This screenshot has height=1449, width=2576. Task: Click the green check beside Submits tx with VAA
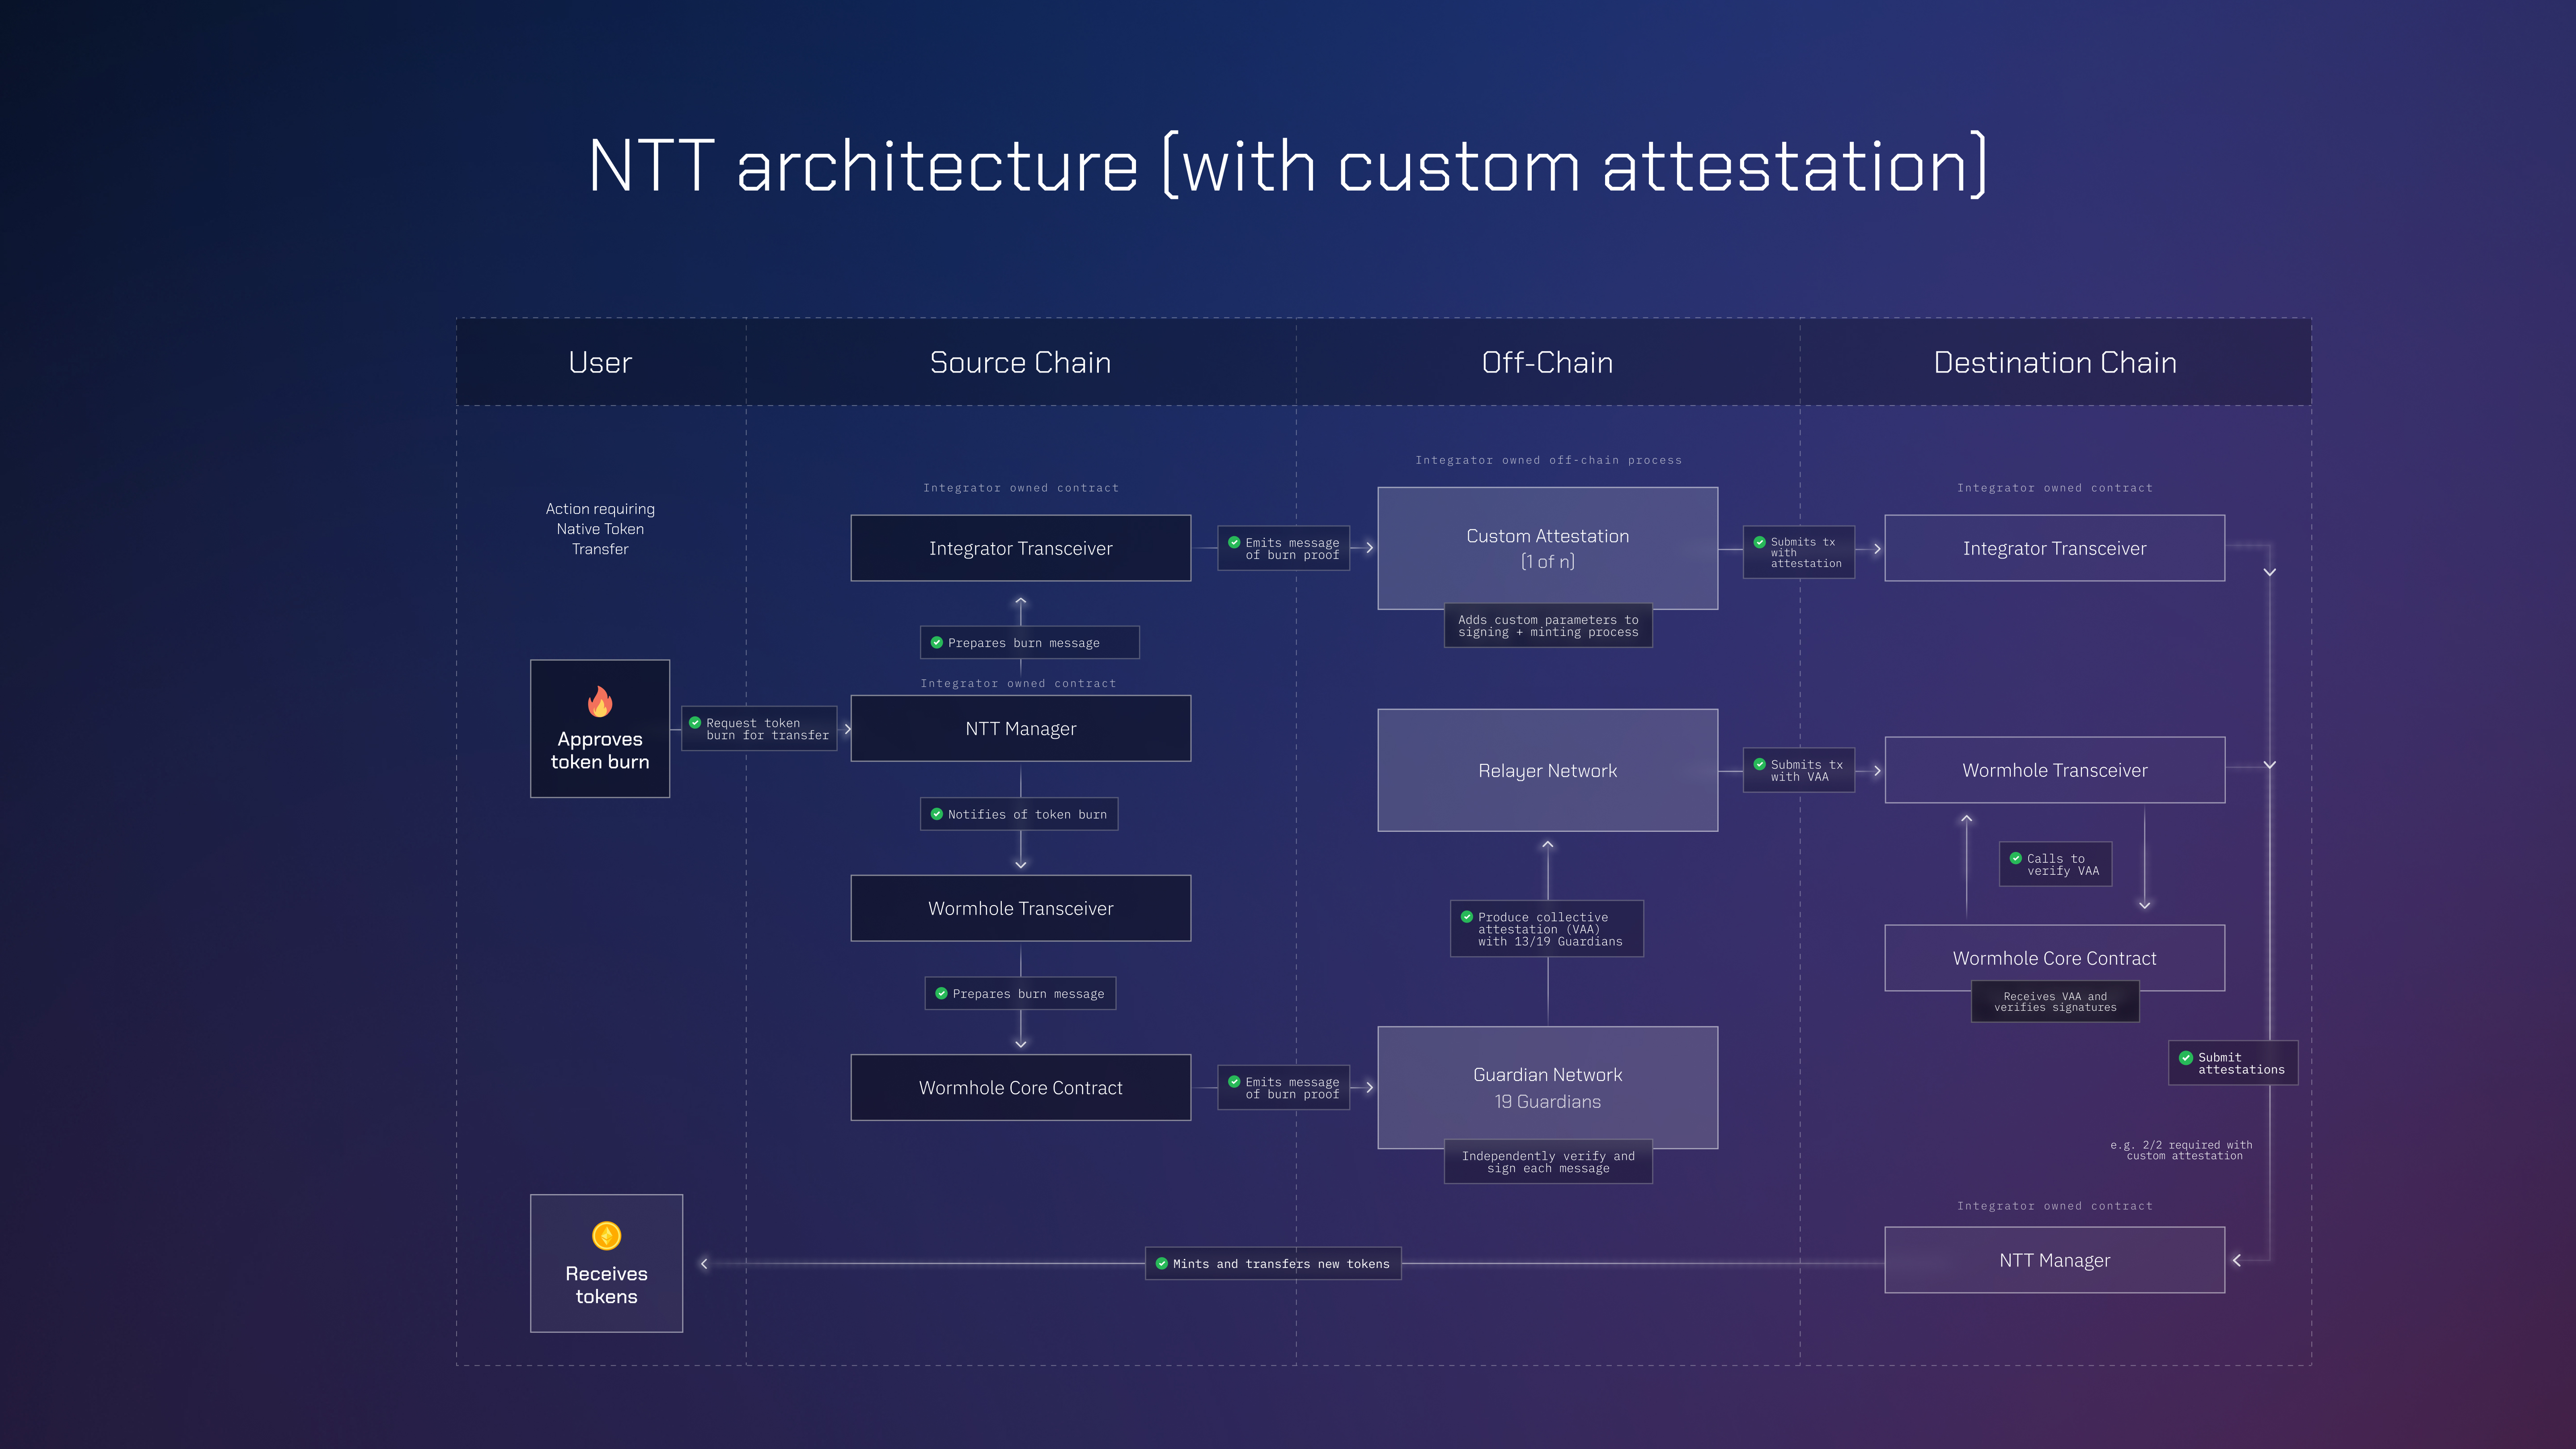click(1760, 764)
